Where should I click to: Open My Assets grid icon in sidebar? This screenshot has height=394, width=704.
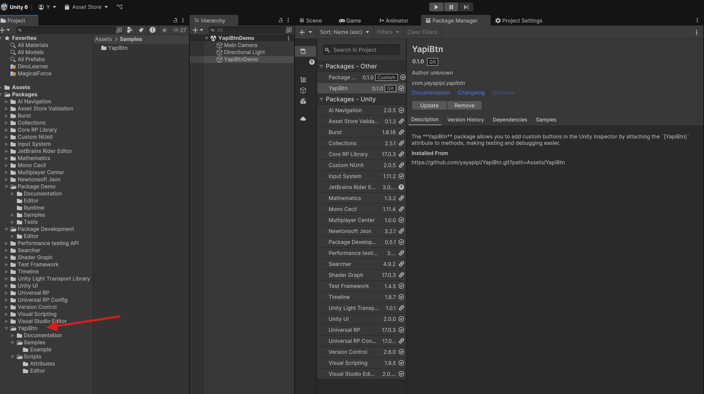pos(303,80)
